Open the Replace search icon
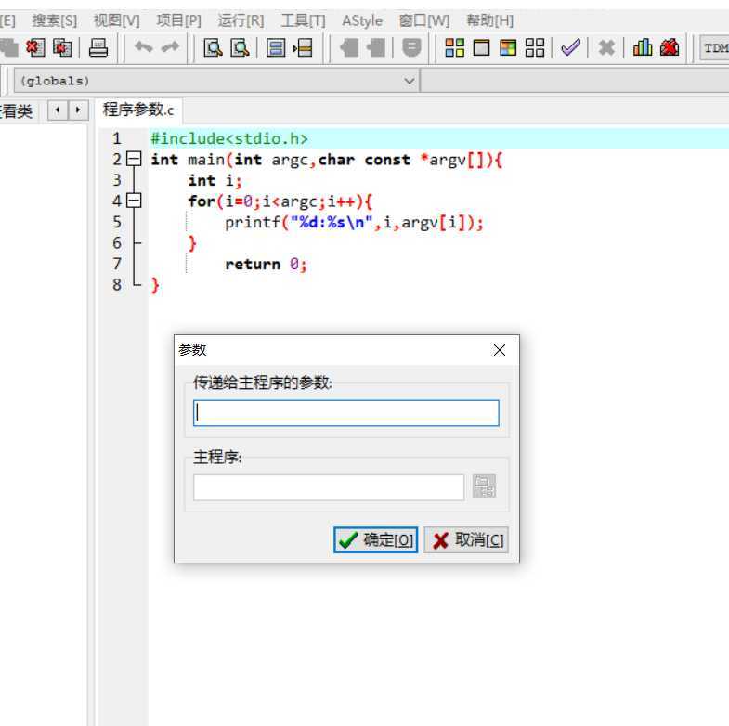 coord(240,48)
